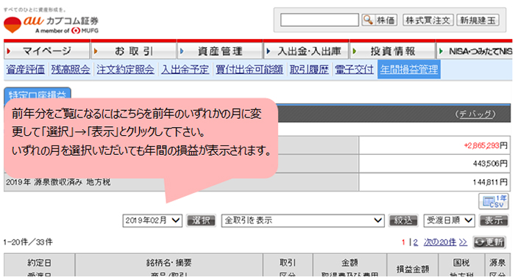Focus the stock search input field

click(319, 20)
